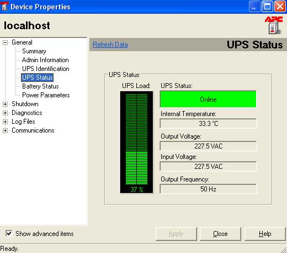Select Admin Information in the tree
This screenshot has width=287, height=253.
[45, 60]
